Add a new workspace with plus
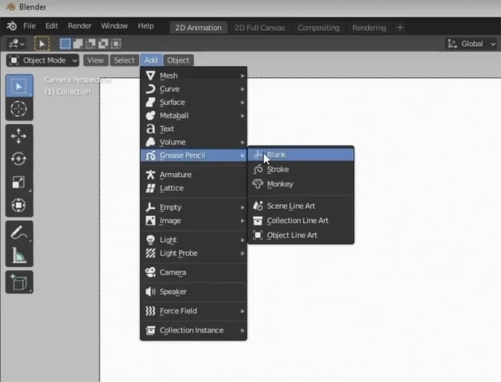 tap(400, 28)
